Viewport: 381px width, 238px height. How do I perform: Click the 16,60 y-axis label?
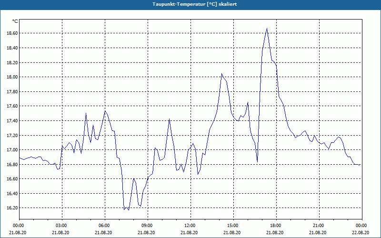[11, 179]
